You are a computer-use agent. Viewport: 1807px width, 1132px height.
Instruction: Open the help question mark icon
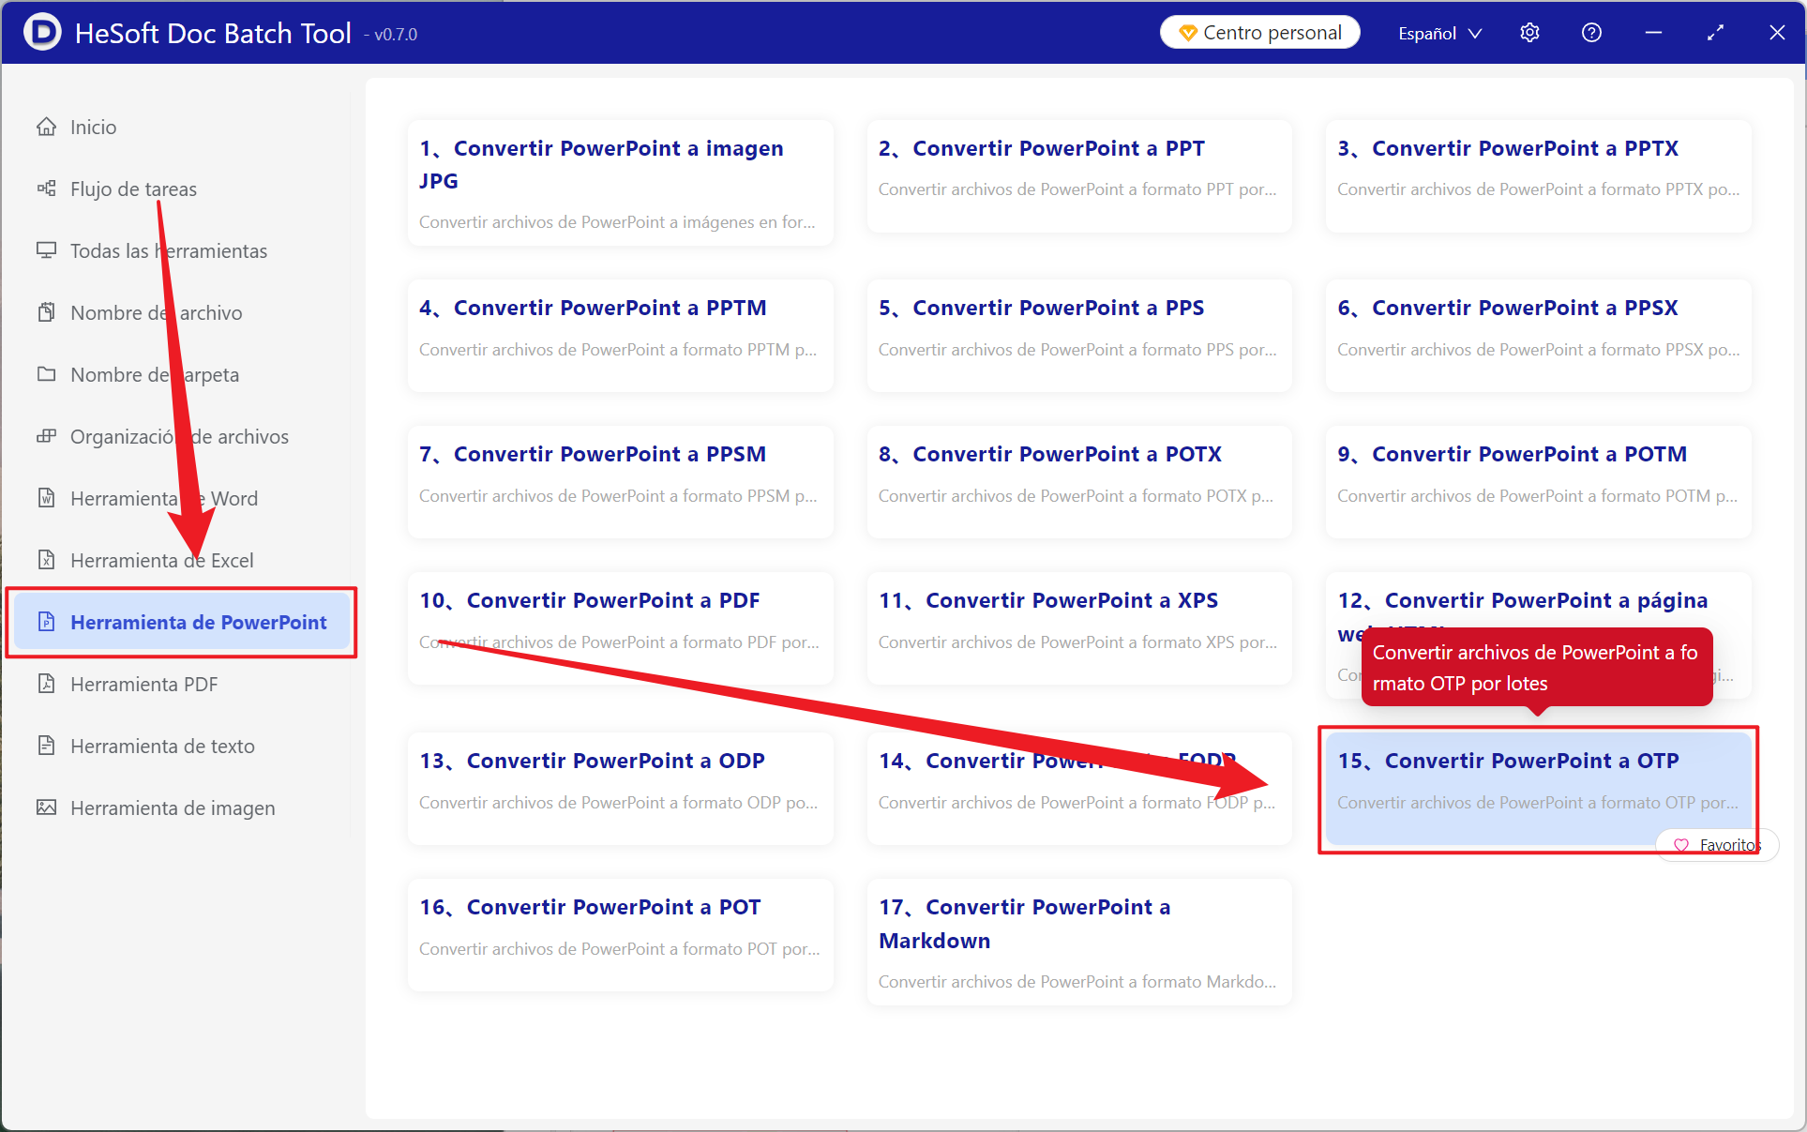[1591, 33]
